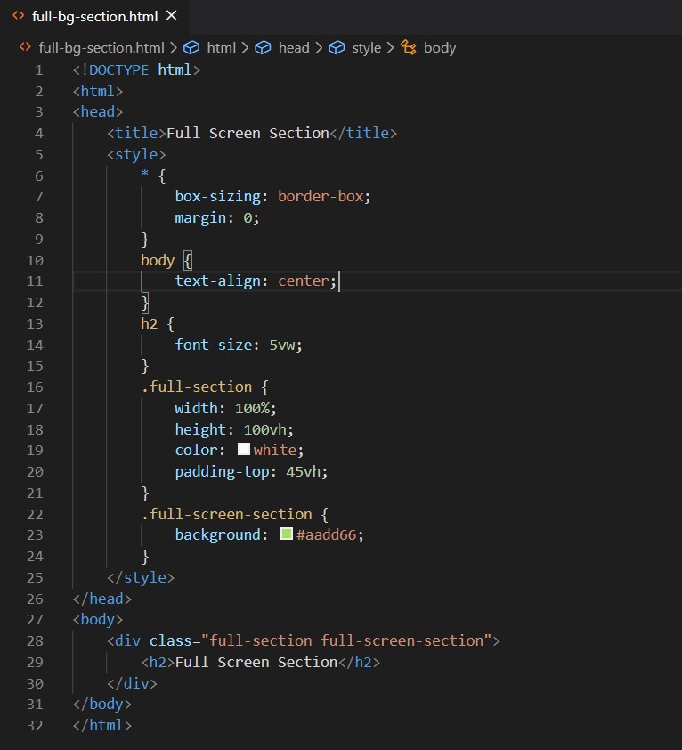Click line number 32 in the gutter
This screenshot has height=750, width=682.
35,726
